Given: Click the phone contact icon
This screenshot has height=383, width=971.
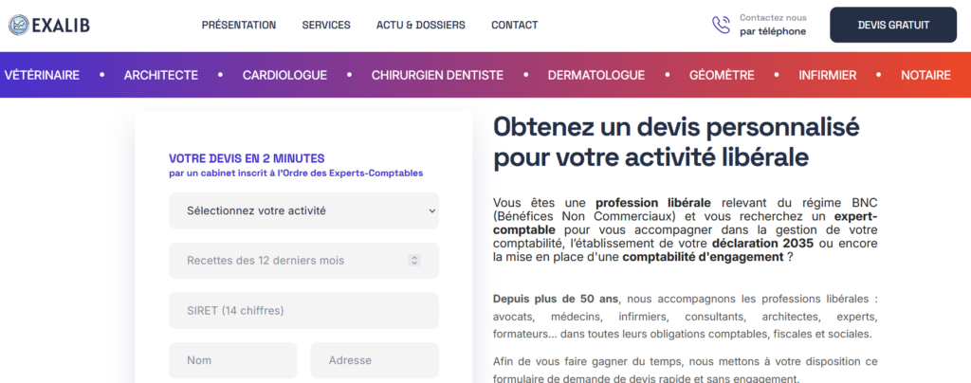Looking at the screenshot, I should pos(721,25).
